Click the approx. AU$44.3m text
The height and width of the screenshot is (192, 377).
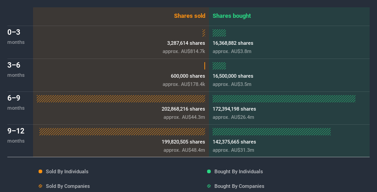click(184, 117)
